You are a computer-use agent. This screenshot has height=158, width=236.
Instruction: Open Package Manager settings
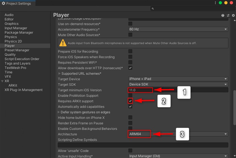(19, 33)
